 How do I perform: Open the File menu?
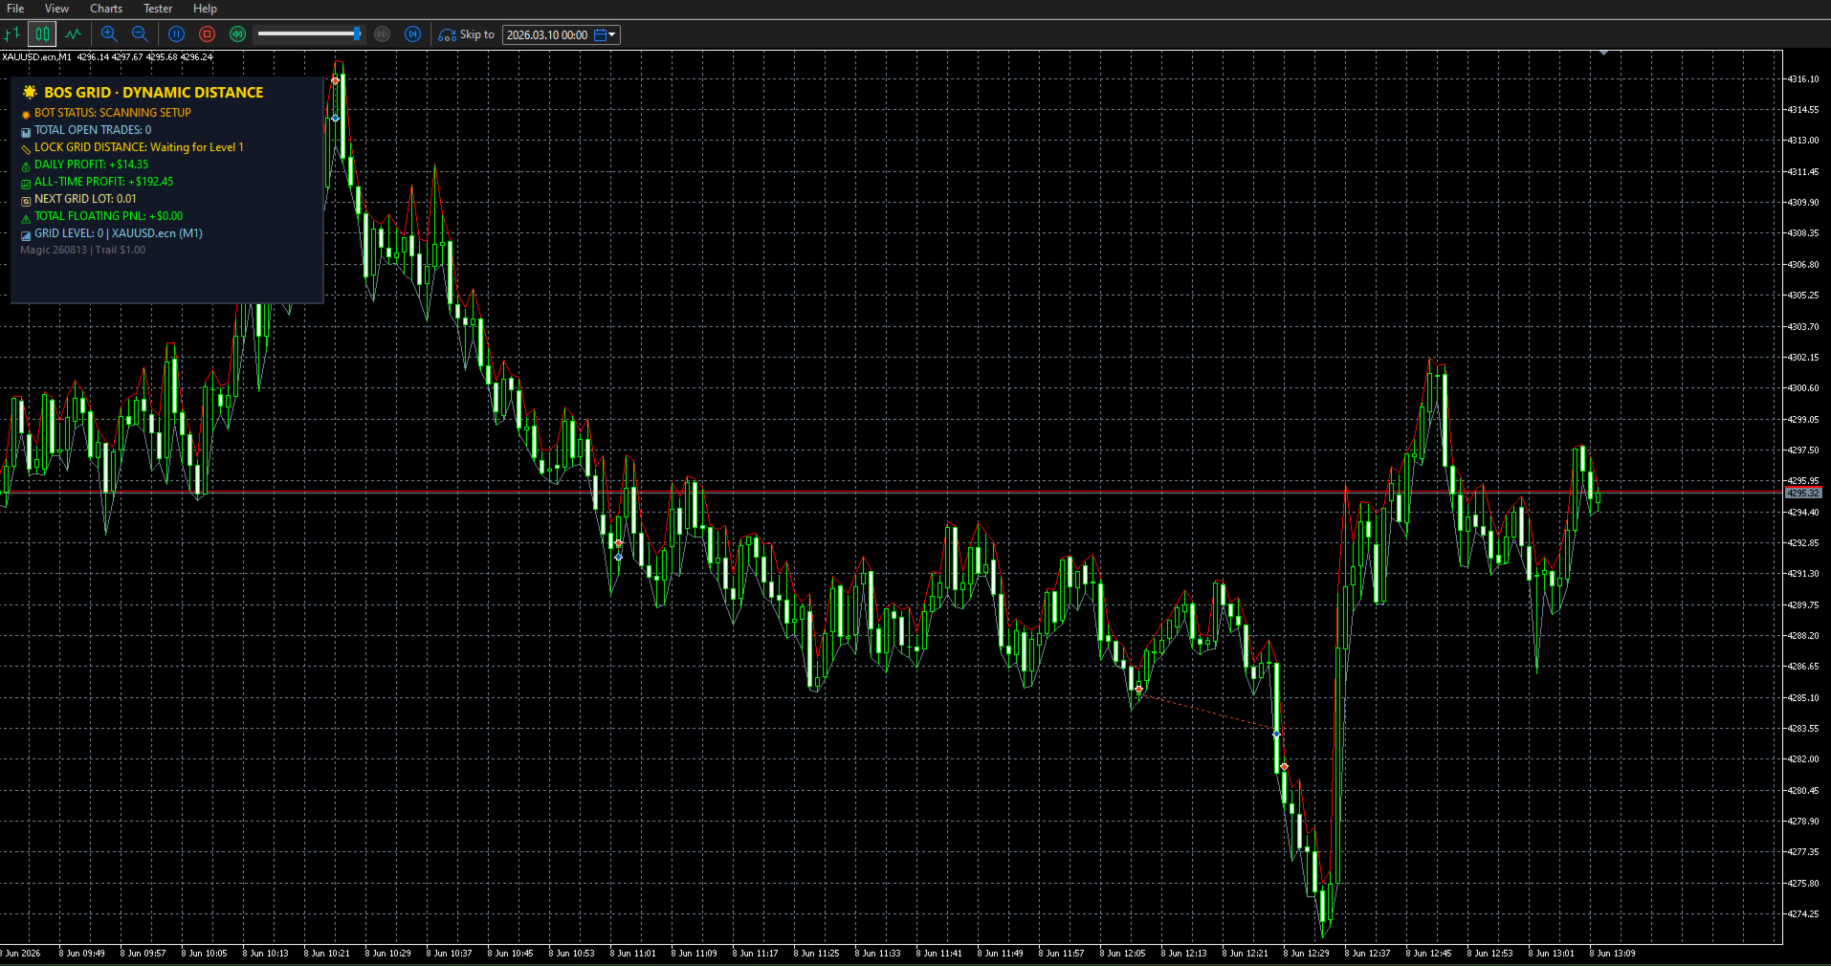(x=15, y=9)
